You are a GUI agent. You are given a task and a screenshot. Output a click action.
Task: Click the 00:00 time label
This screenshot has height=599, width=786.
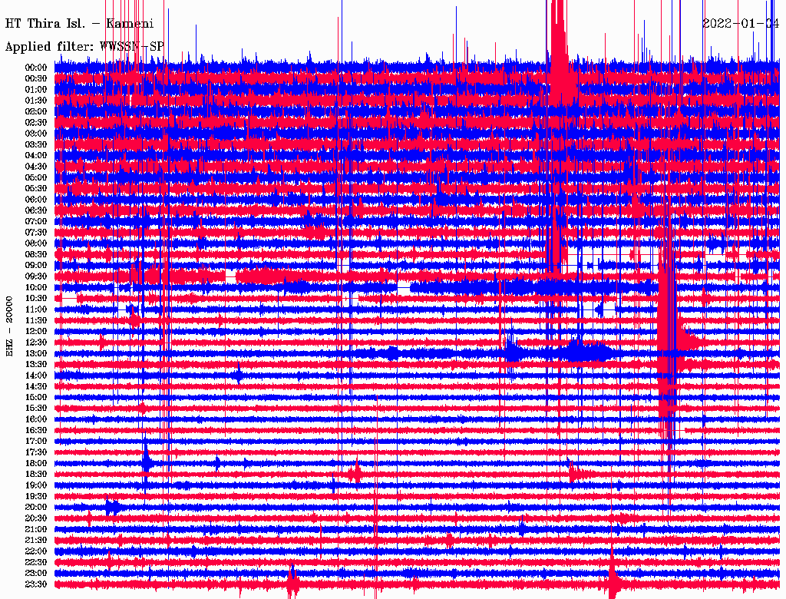36,68
